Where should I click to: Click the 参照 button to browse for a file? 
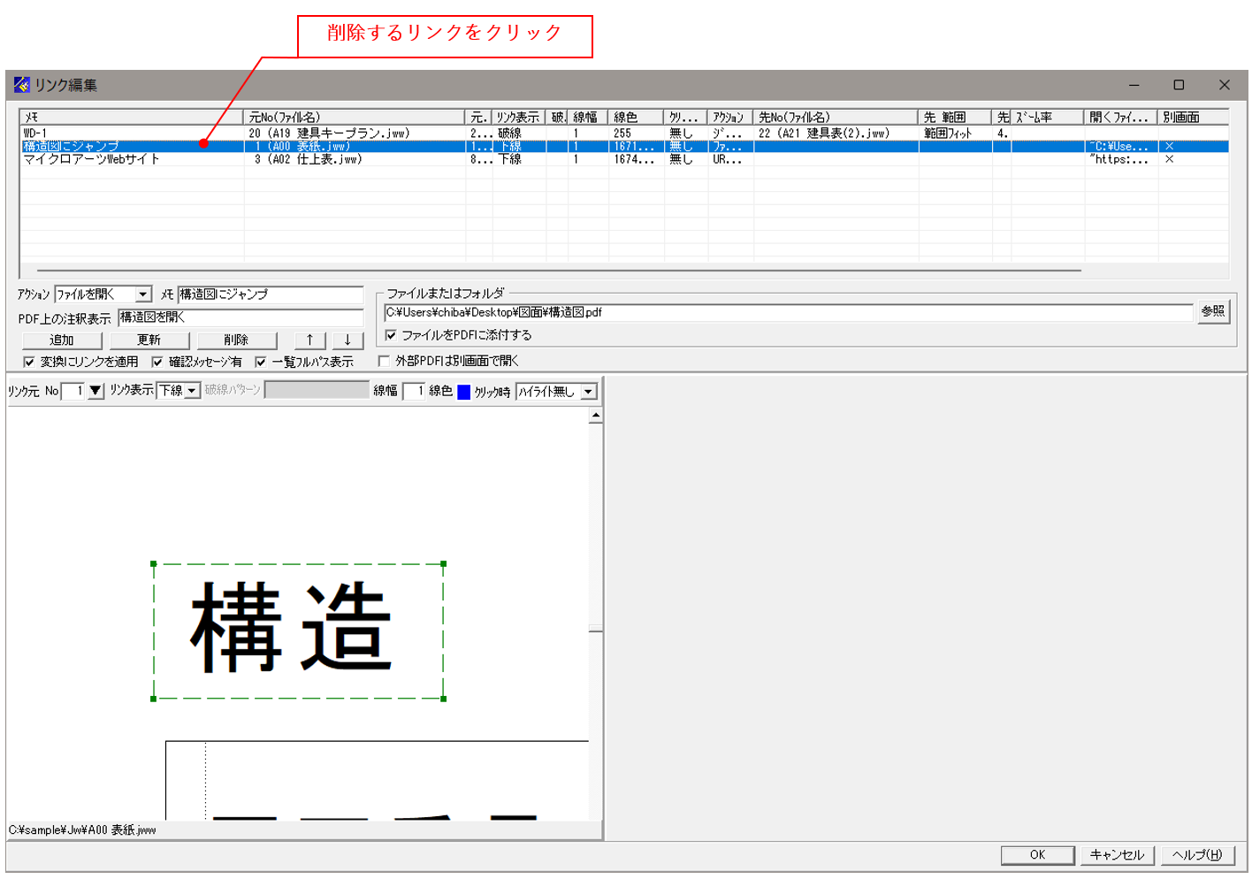1212,311
